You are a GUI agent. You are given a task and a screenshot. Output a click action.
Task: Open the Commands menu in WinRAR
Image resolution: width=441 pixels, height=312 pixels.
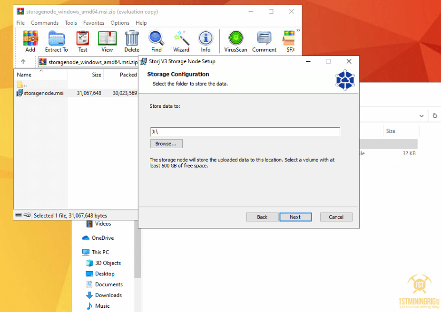pyautogui.click(x=45, y=23)
